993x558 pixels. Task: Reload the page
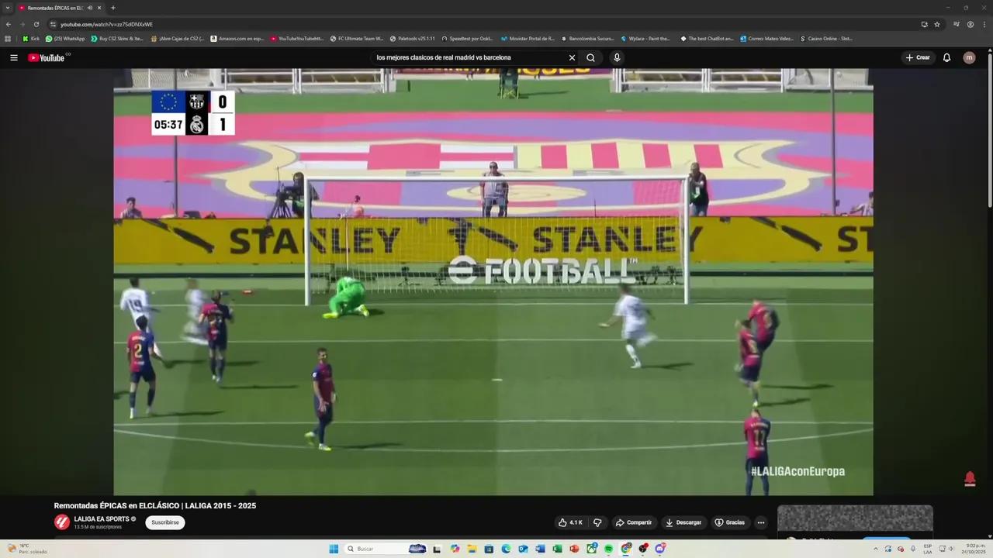pos(36,24)
